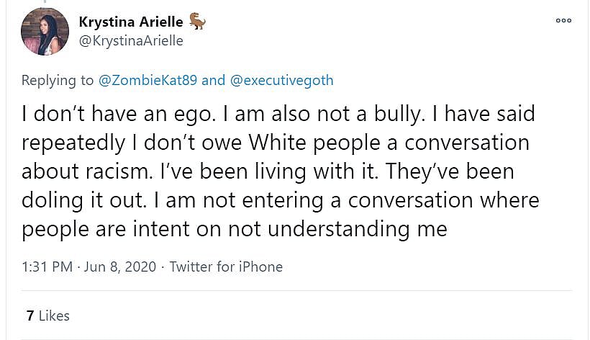Click the dinosaur emoji beside the name
The height and width of the screenshot is (340, 590).
coord(197,22)
